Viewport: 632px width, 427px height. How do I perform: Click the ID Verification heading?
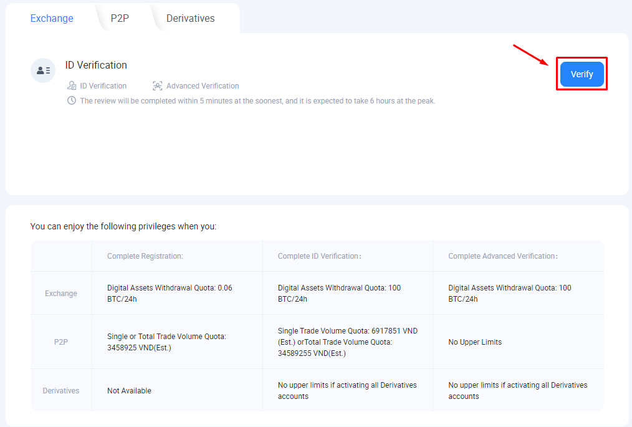96,65
